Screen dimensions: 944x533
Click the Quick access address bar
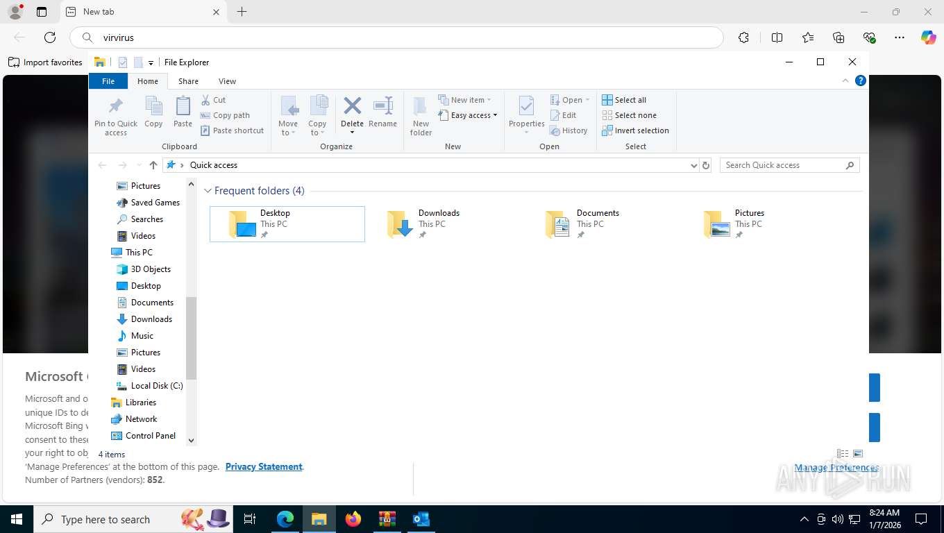(x=430, y=165)
